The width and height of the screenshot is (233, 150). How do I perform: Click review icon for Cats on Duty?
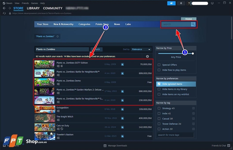tap(122, 127)
